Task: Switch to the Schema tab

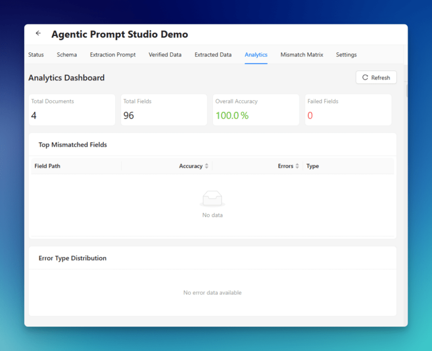Action: tap(67, 55)
